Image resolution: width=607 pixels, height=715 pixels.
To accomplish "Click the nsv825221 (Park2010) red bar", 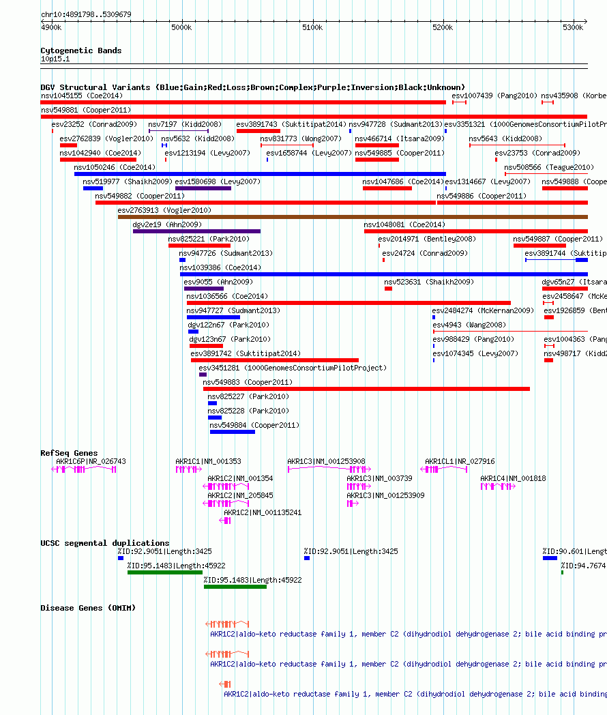I will click(199, 246).
